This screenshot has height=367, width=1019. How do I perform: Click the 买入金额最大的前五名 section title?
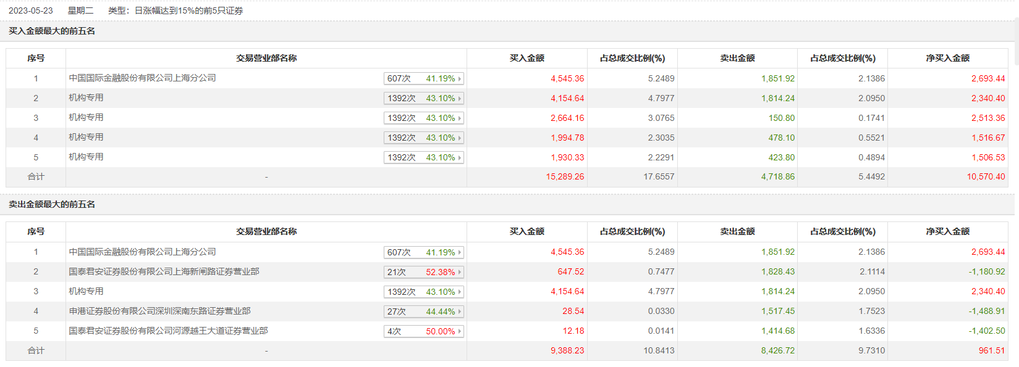tap(52, 31)
